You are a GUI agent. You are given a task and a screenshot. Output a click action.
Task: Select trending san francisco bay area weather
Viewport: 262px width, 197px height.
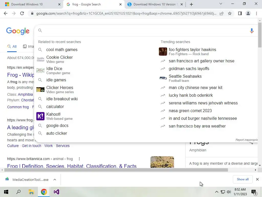197,126
